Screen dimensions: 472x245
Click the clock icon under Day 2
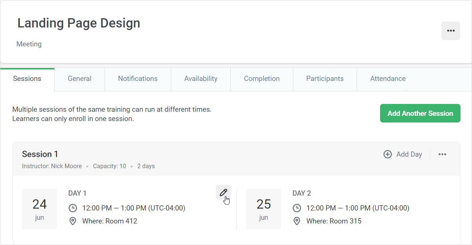pyautogui.click(x=297, y=208)
